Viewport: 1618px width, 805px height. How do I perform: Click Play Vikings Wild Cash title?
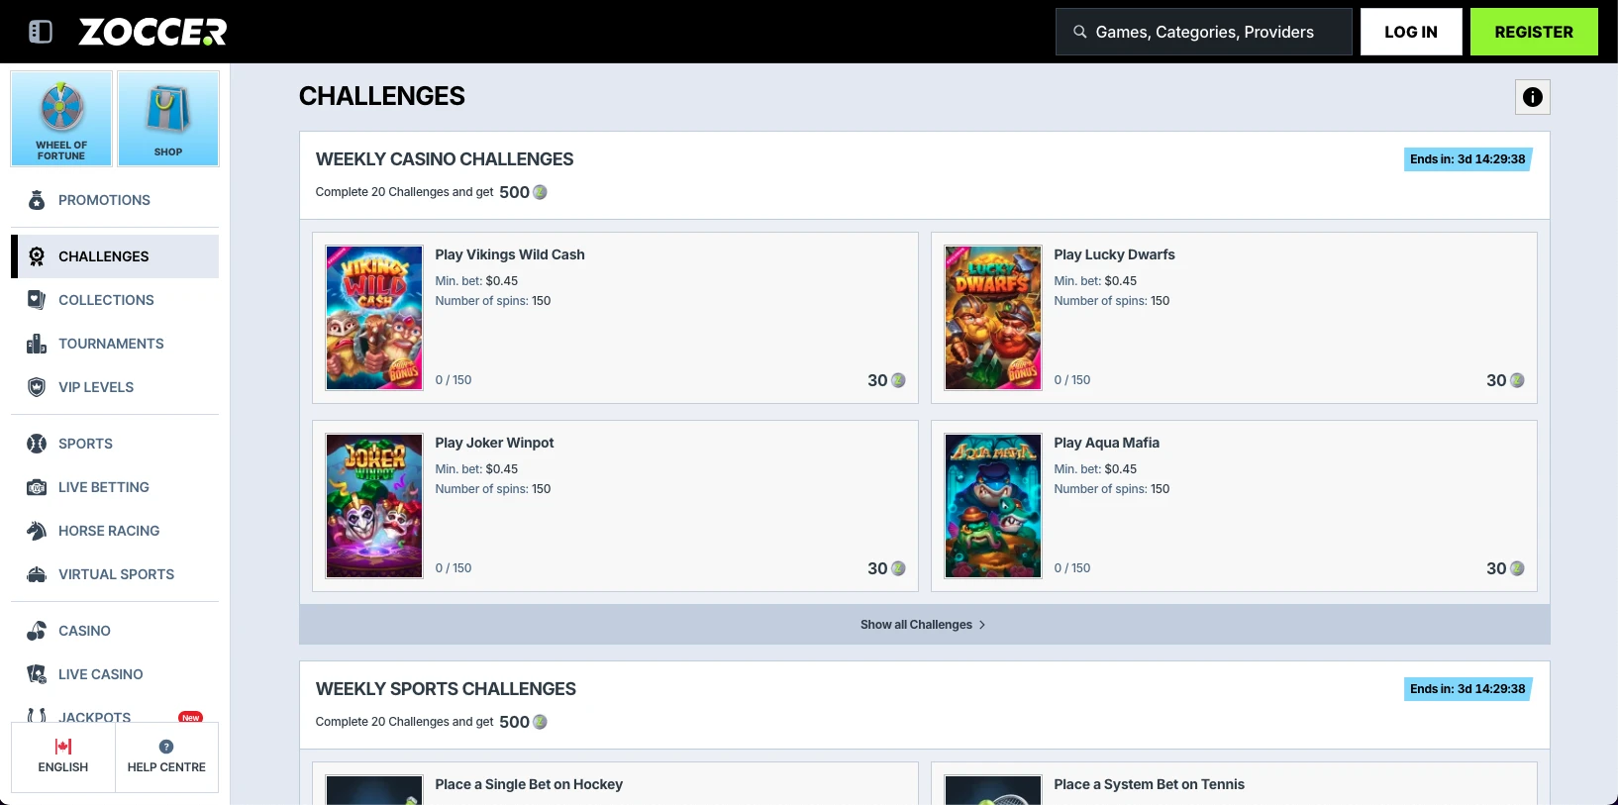(x=510, y=254)
